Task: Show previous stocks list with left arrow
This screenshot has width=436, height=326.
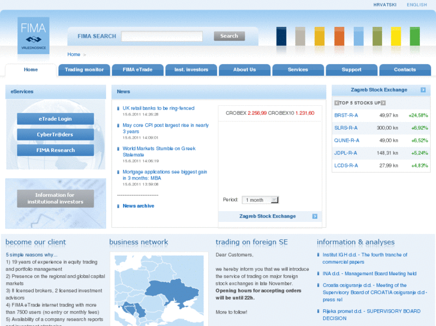Action: tap(336, 103)
